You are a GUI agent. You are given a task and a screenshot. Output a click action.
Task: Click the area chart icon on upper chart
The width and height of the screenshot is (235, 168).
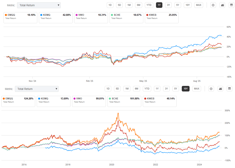222,5
